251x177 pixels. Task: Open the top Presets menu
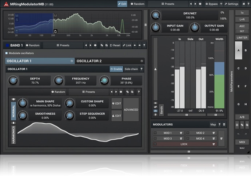point(167,4)
